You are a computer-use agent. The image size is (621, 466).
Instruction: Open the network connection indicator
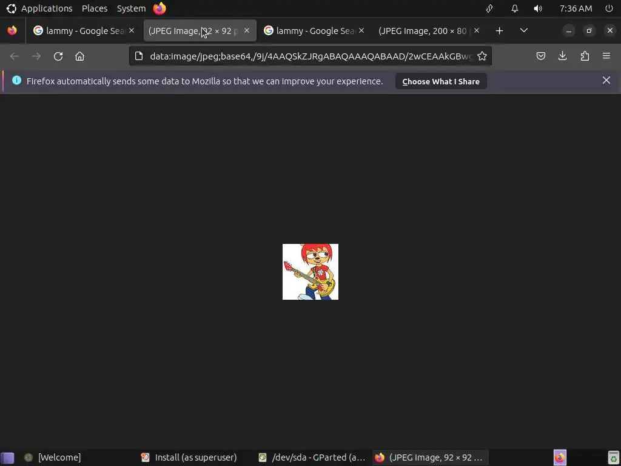pyautogui.click(x=489, y=8)
